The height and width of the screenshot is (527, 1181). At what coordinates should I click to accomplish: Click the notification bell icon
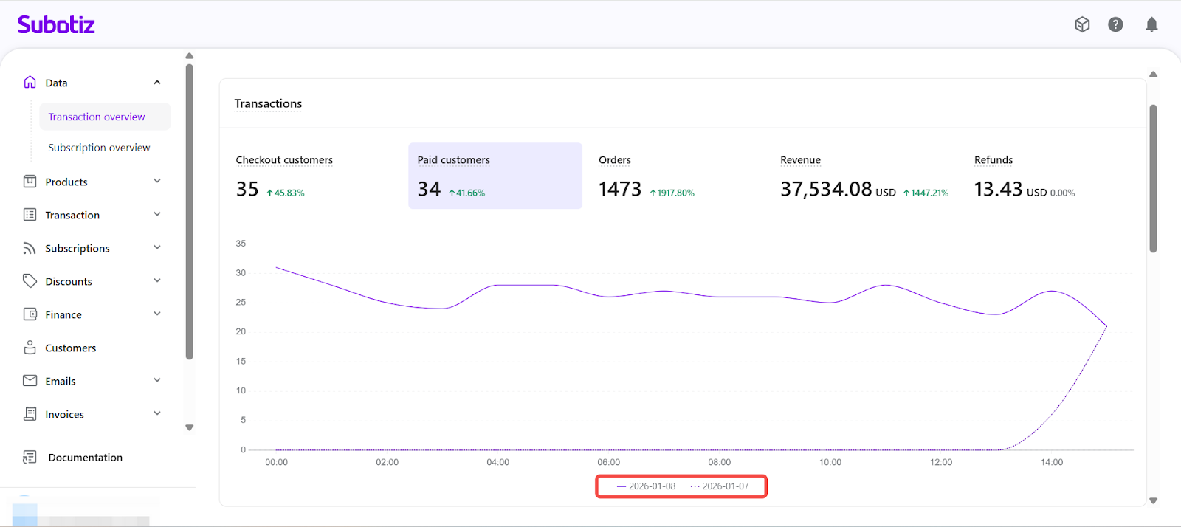pyautogui.click(x=1151, y=25)
